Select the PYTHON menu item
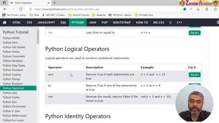This screenshot has height=123, width=219. click(x=78, y=23)
